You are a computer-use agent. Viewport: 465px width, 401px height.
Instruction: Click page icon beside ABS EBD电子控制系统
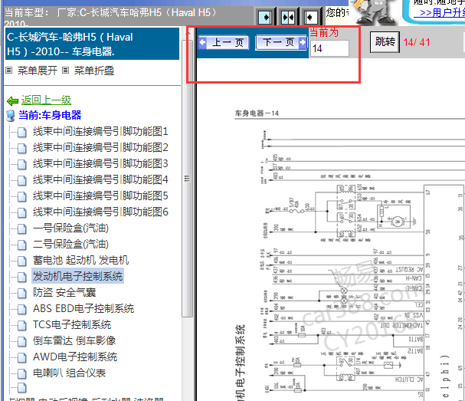click(x=21, y=309)
